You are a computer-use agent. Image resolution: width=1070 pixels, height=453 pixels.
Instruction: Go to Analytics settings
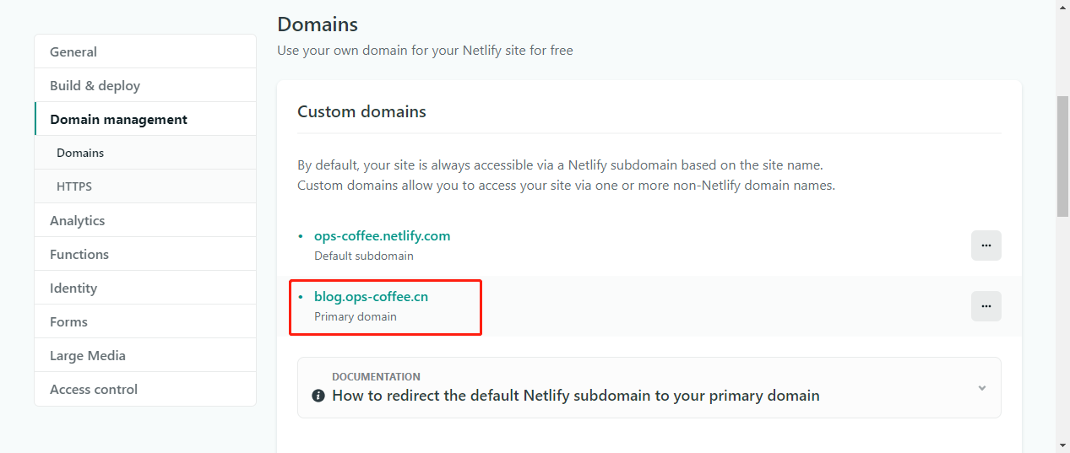77,220
